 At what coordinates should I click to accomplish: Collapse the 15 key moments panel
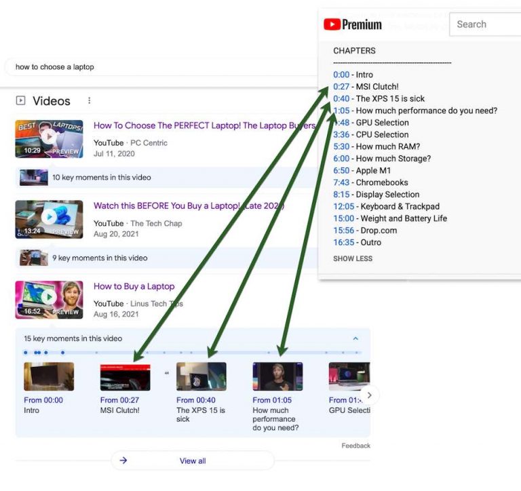[355, 338]
